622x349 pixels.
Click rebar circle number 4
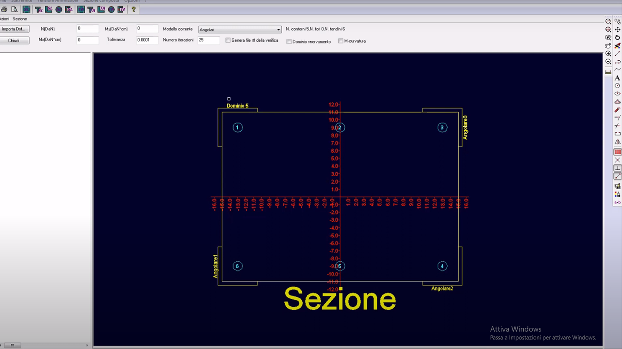click(x=442, y=266)
